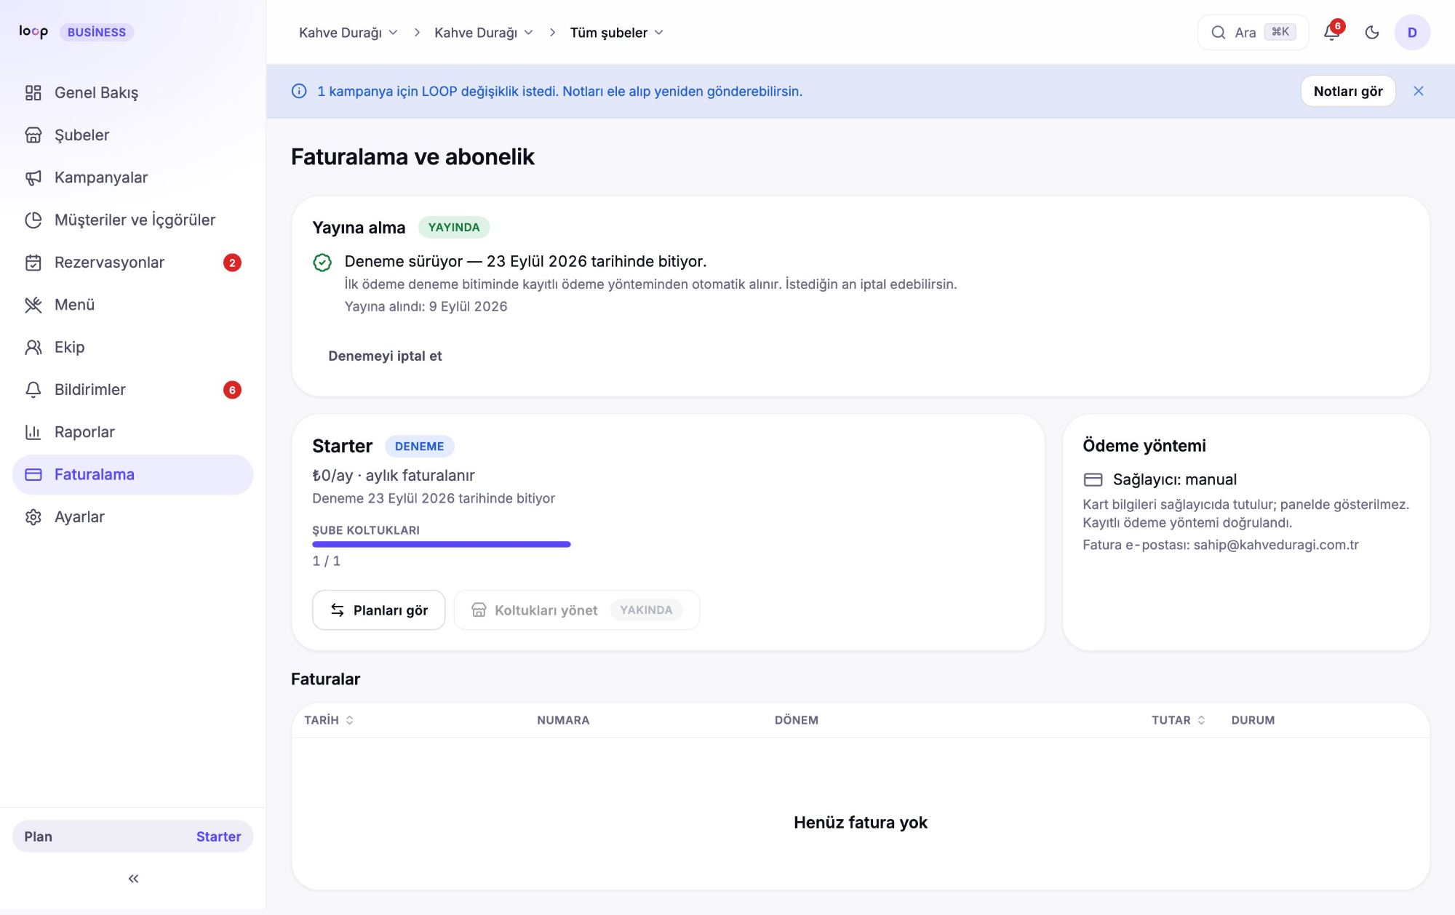Click the 'Yayına alındı: 9 Eylül 2026' text

(426, 306)
